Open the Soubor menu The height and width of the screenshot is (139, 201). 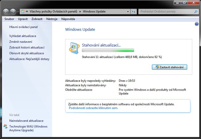click(9, 19)
